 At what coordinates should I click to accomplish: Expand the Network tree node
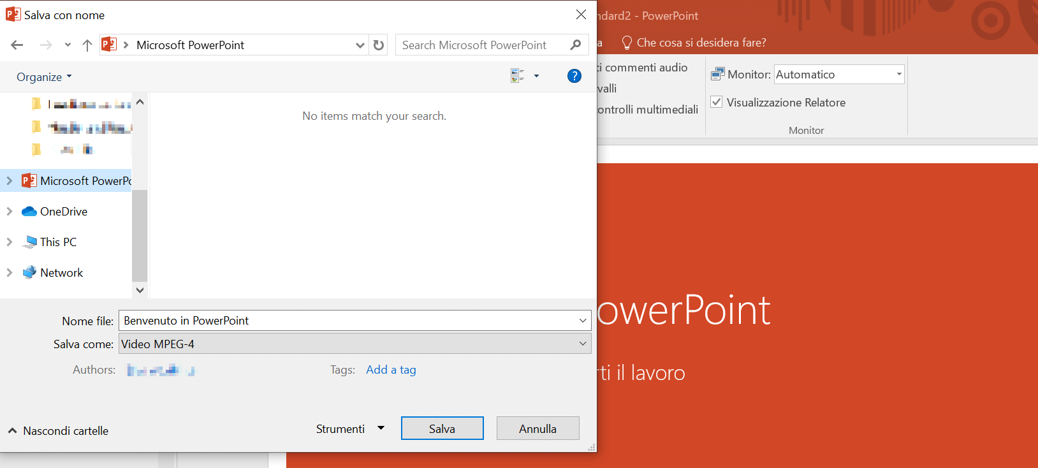tap(10, 273)
